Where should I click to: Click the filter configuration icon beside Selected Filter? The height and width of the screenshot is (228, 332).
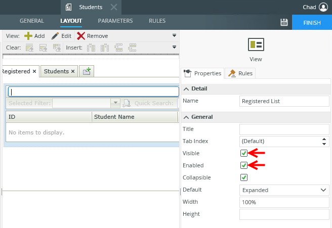tap(127, 103)
